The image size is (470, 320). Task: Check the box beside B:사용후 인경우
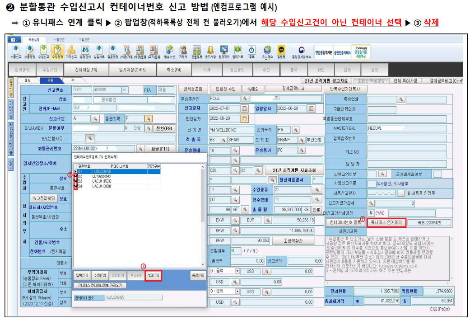(401, 193)
